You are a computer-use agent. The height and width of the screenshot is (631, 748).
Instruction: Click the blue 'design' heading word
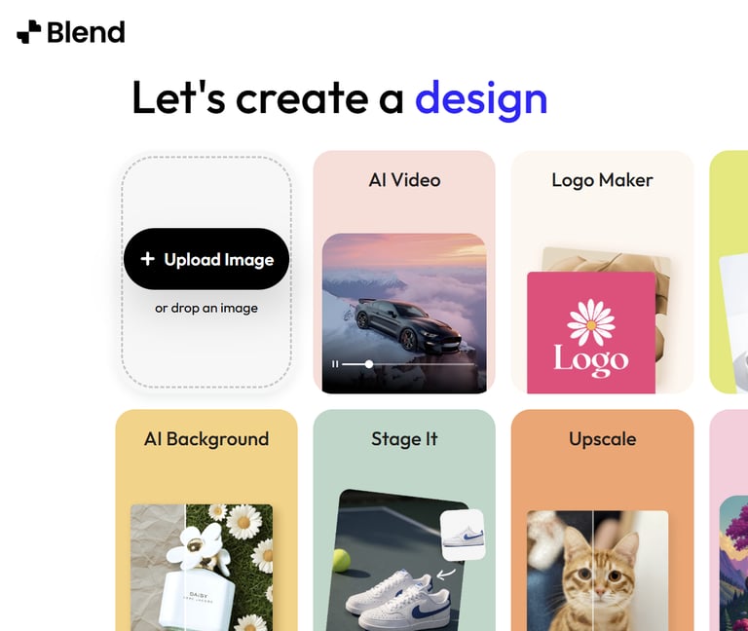tap(481, 98)
